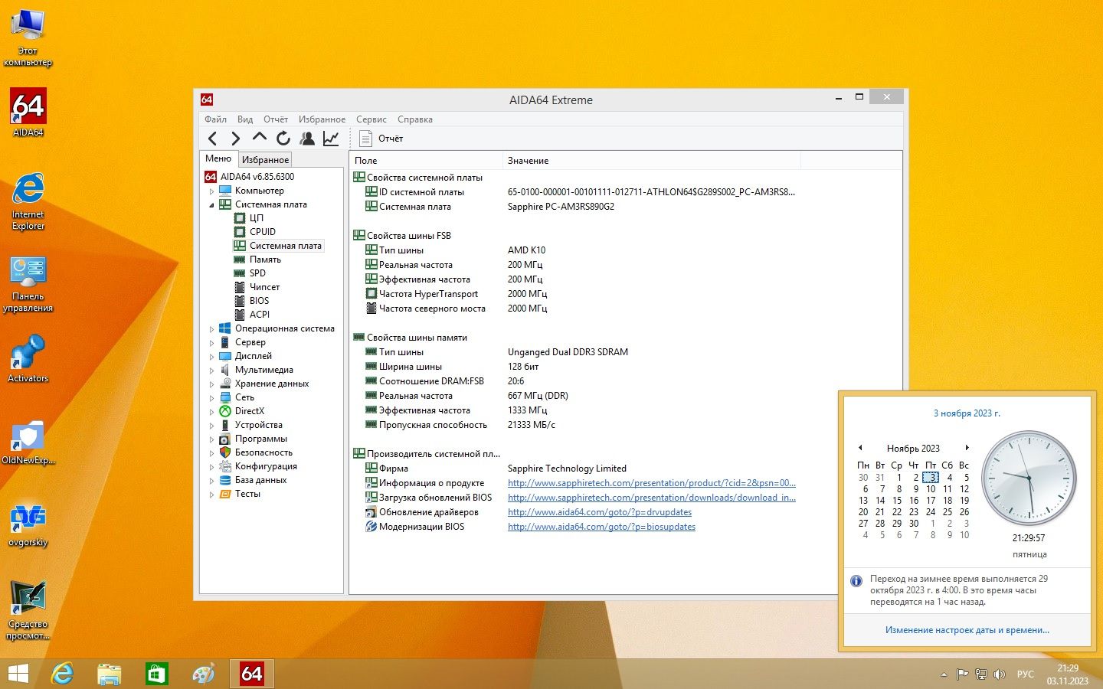The width and height of the screenshot is (1103, 689).
Task: Switch to the Избранное tab
Action: 265,159
